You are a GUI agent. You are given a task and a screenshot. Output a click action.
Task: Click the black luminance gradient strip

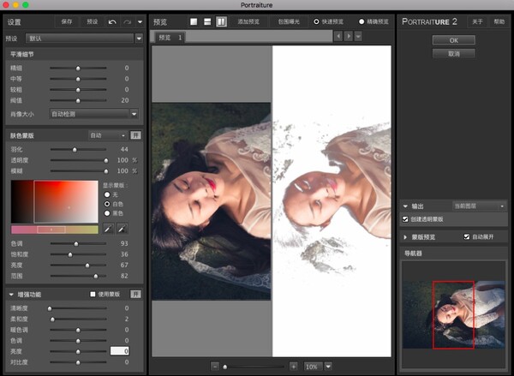click(22, 201)
